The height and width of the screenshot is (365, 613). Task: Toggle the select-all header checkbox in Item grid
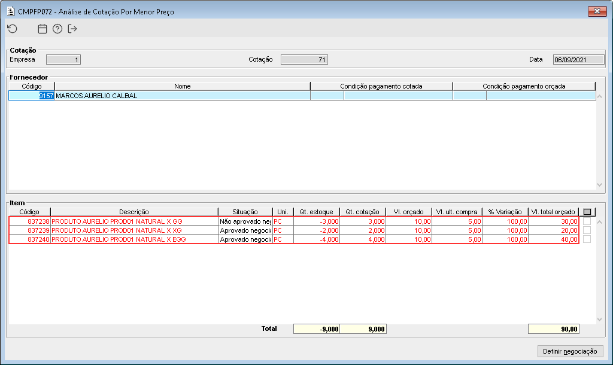coord(587,212)
